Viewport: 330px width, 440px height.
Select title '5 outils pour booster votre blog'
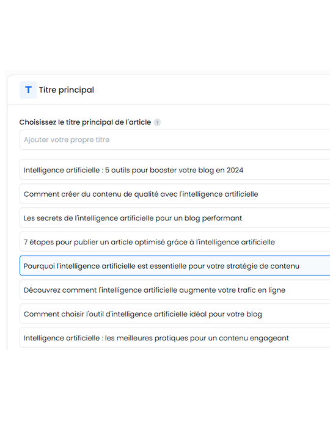[175, 170]
